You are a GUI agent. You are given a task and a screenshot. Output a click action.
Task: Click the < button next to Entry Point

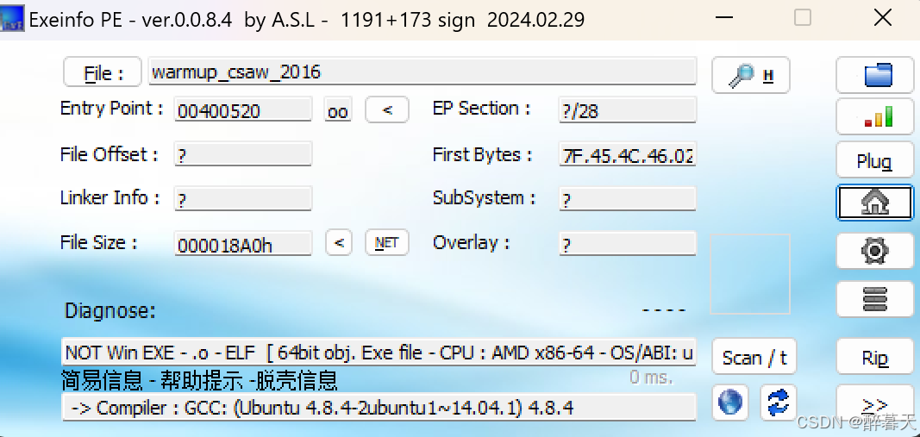click(x=387, y=109)
